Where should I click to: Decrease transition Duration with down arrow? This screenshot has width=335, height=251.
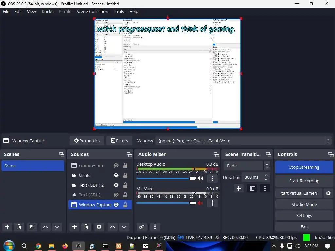coord(266,180)
